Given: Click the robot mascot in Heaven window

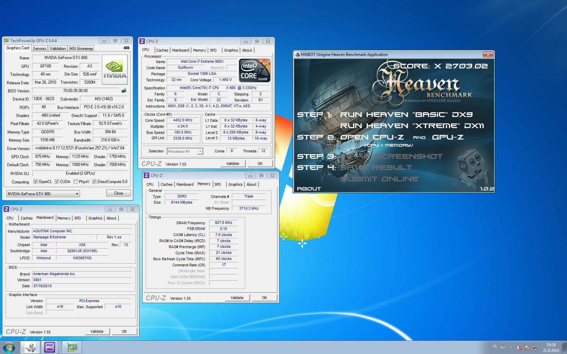Looking at the screenshot, I should pyautogui.click(x=471, y=169).
